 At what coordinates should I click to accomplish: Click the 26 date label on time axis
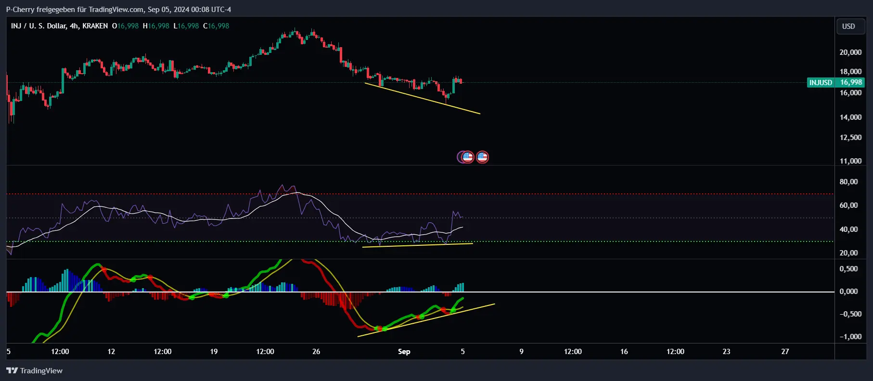[x=316, y=352]
